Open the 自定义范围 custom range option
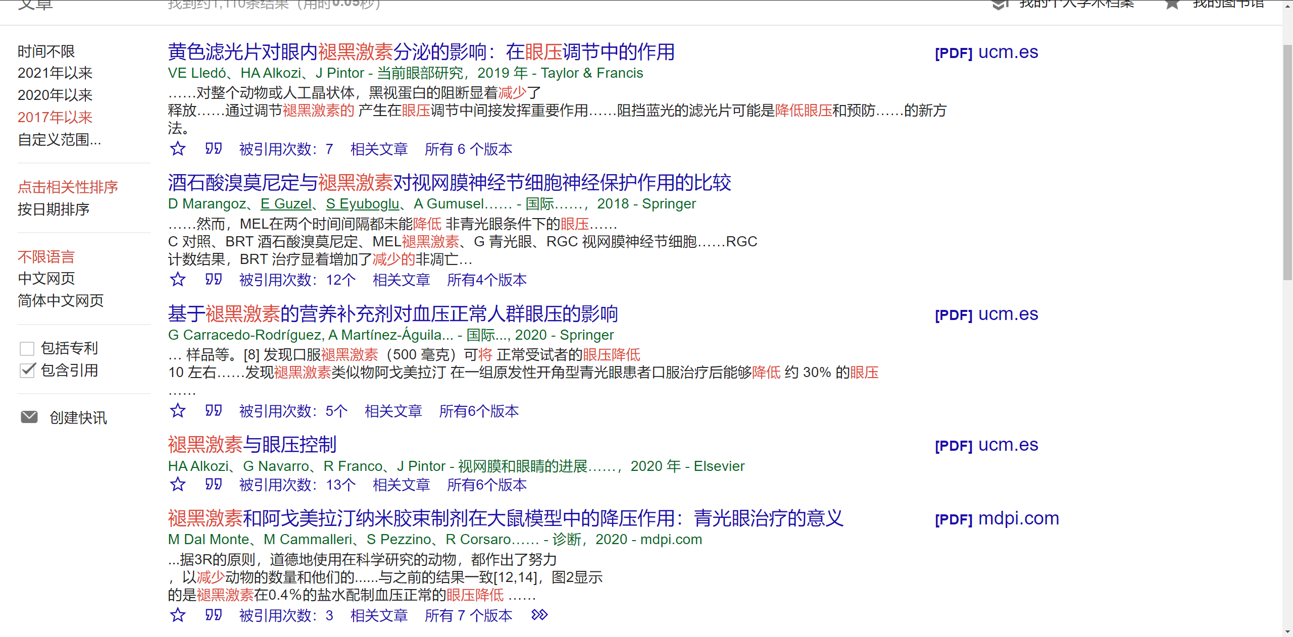Screen dimensions: 1293x637 point(59,140)
